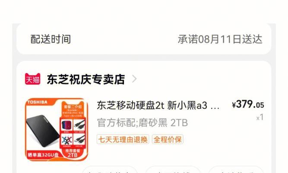
Task: Tap the TOSHIBA logo on product image
Action: pos(37,102)
